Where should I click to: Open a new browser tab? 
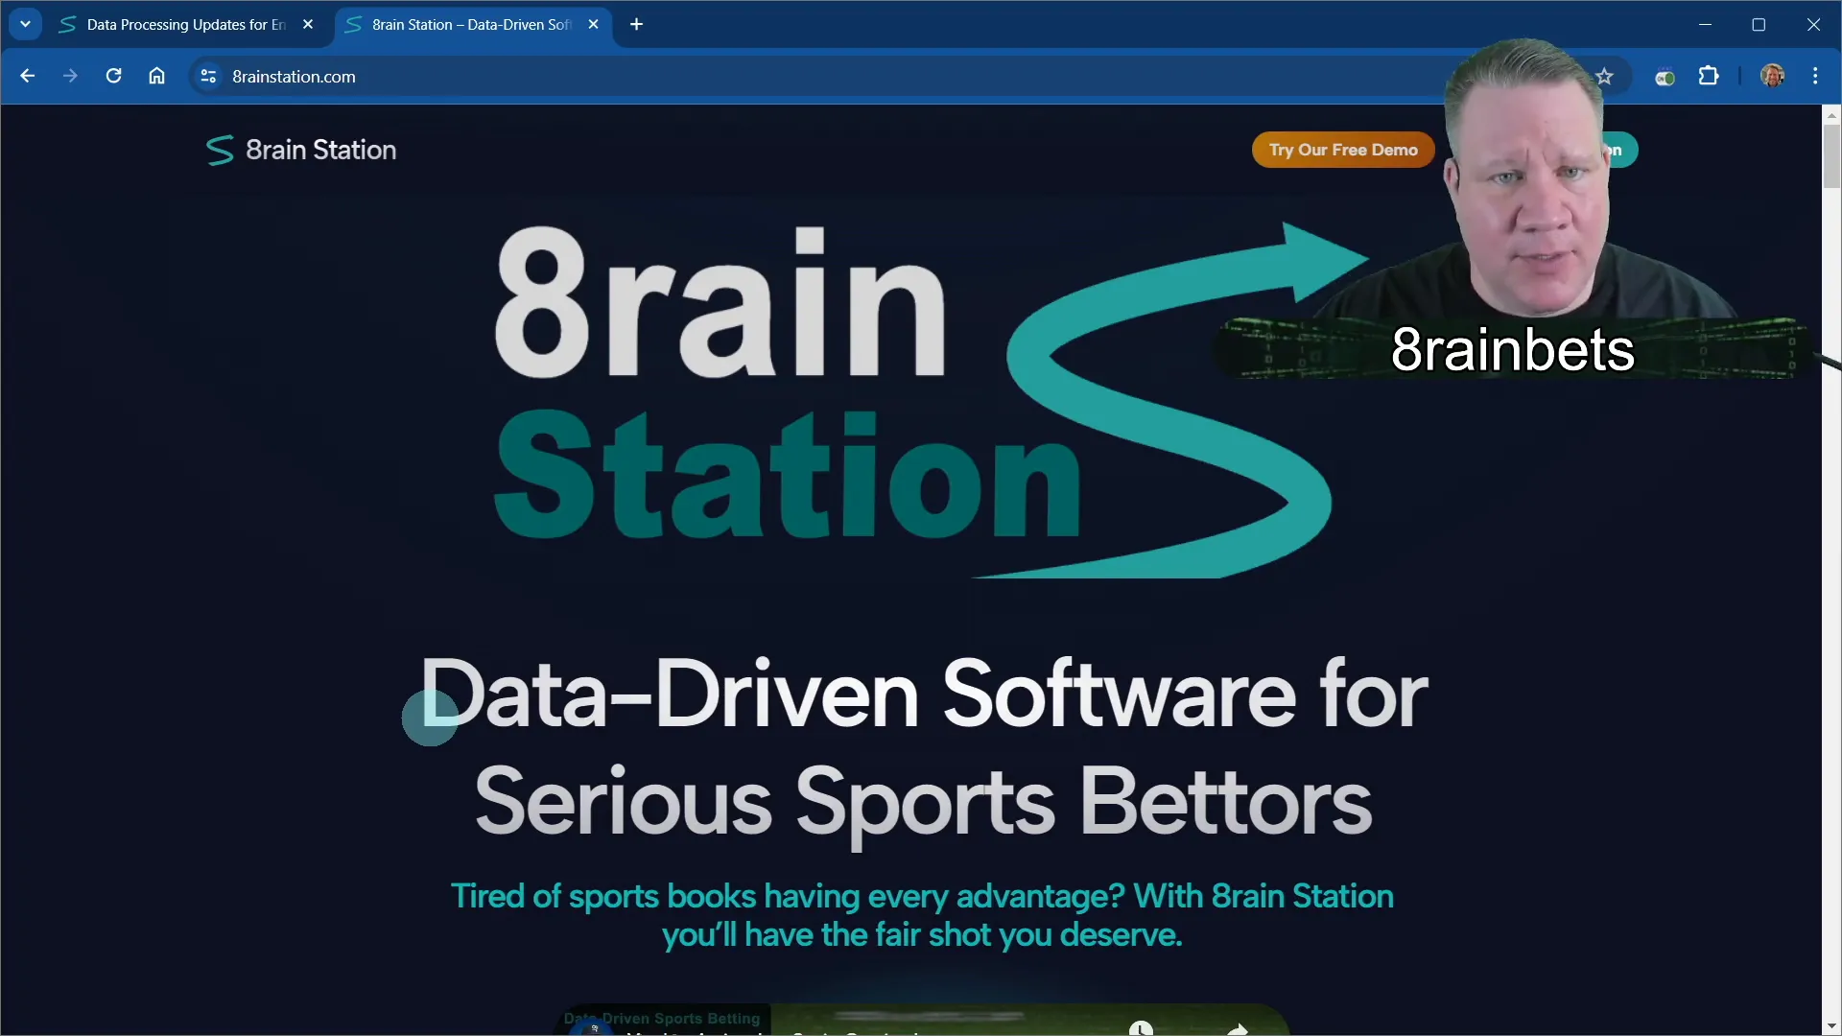(x=636, y=24)
